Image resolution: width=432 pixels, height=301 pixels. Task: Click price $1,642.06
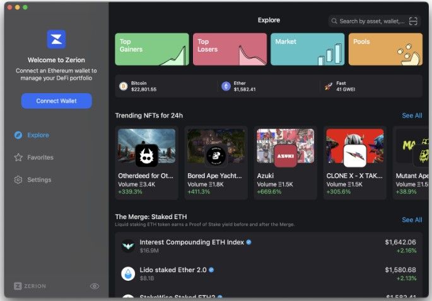pos(400,242)
